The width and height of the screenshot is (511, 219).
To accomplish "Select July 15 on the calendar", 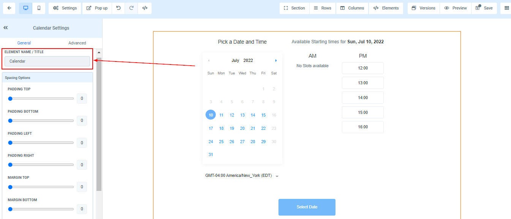I will 263,115.
